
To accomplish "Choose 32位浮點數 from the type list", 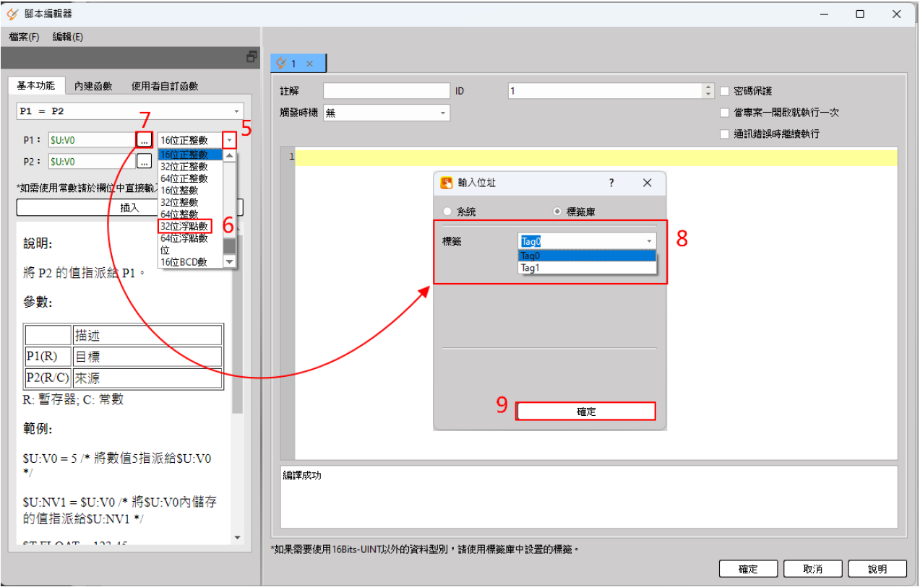I will [x=184, y=226].
